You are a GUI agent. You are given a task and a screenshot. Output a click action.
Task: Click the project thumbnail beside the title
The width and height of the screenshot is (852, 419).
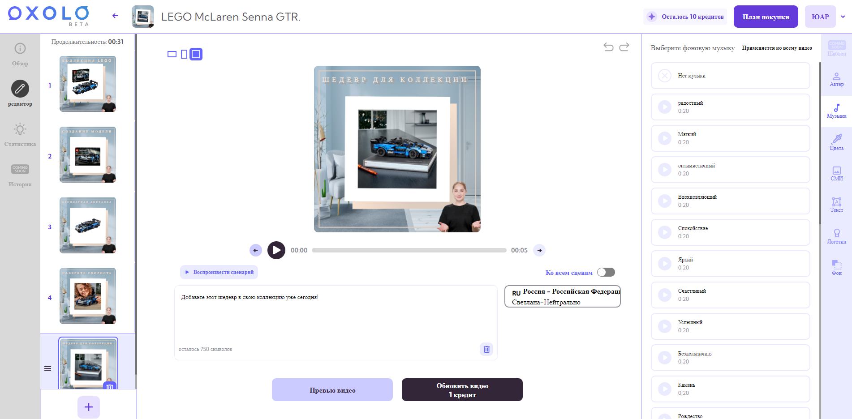click(x=143, y=17)
